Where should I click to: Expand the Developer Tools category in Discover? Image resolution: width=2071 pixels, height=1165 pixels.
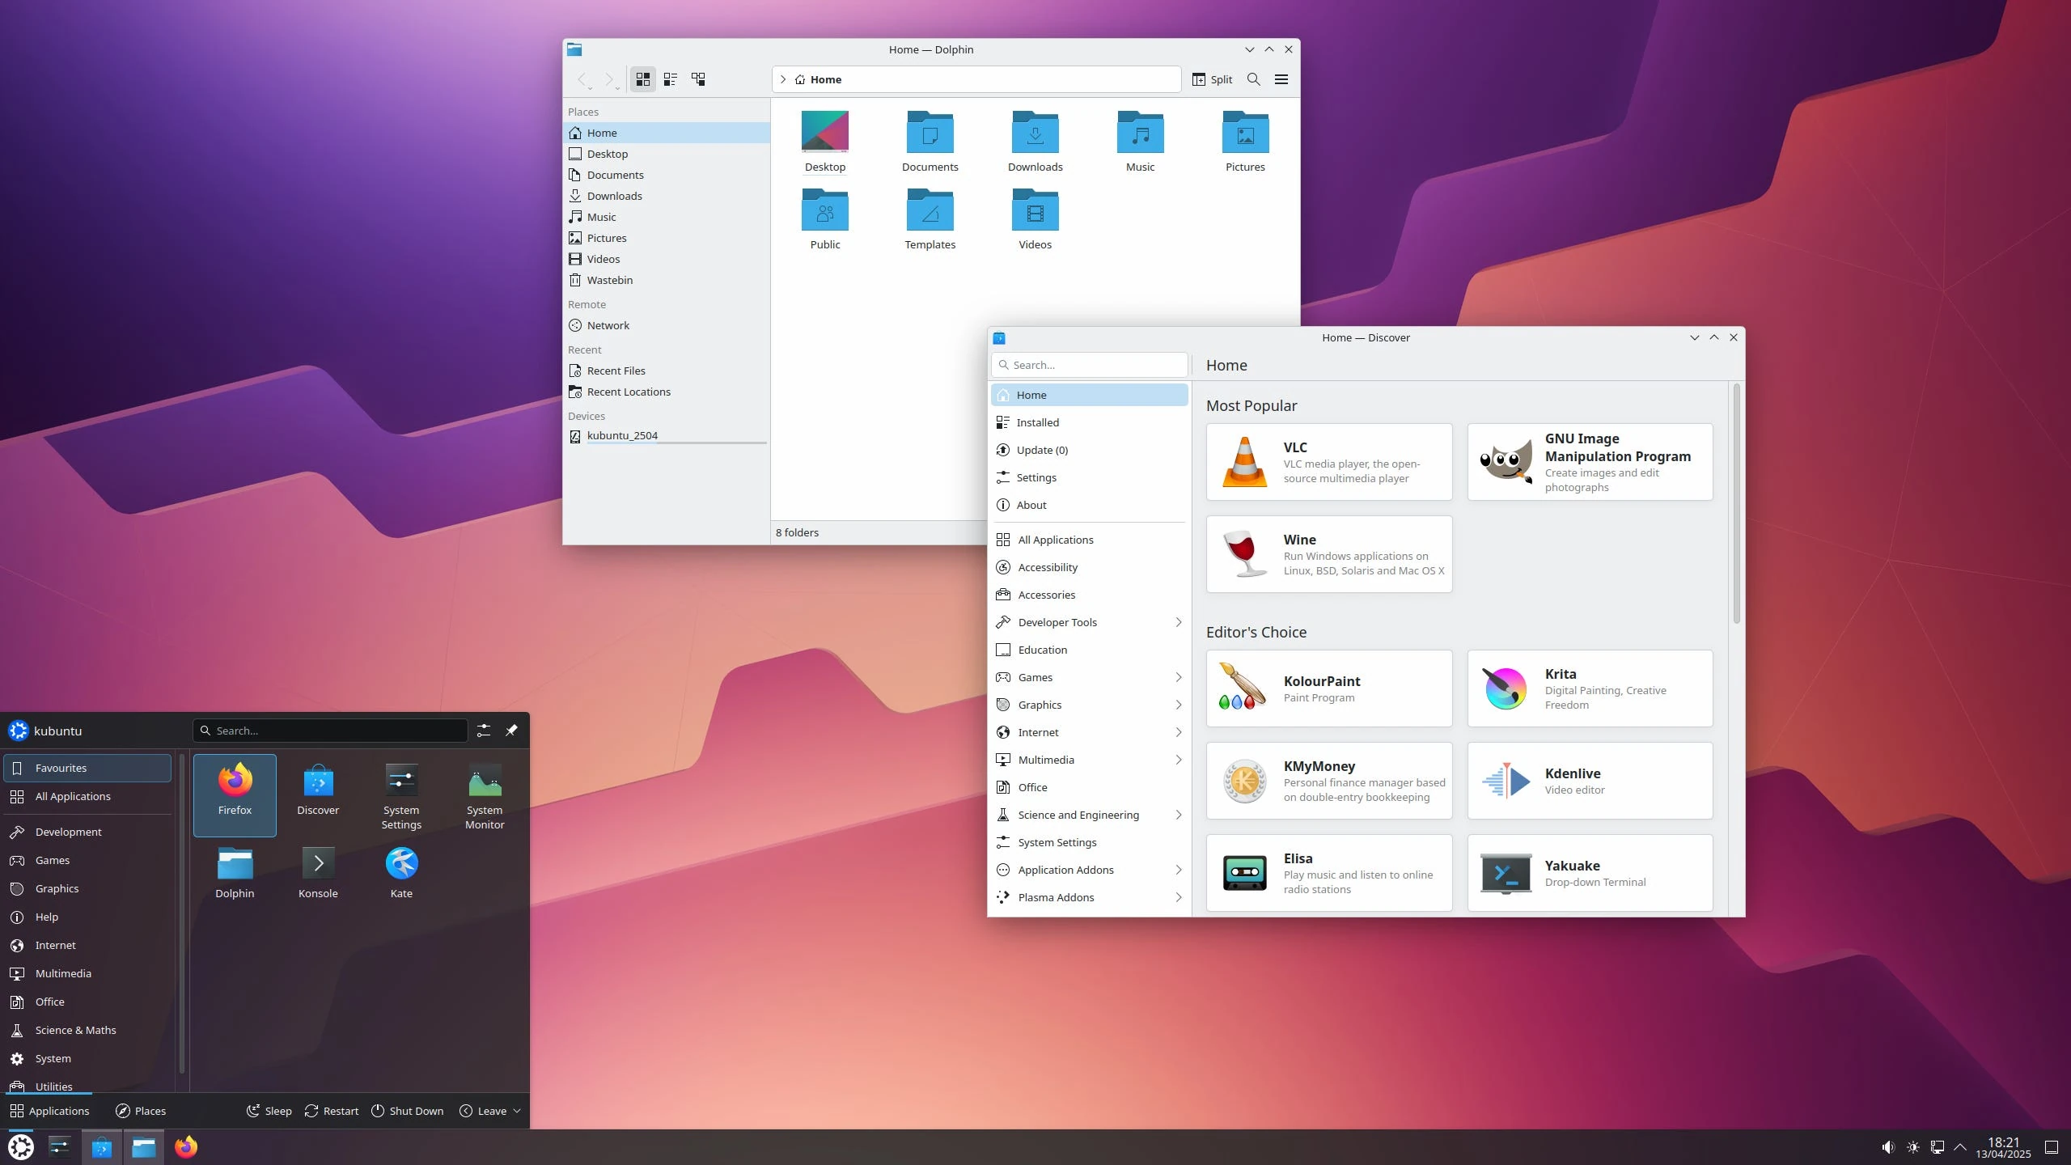tap(1178, 622)
